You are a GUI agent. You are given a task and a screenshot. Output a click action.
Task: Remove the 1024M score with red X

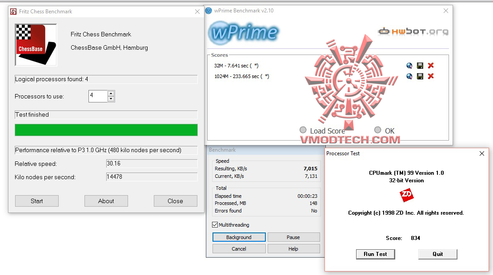pos(430,76)
